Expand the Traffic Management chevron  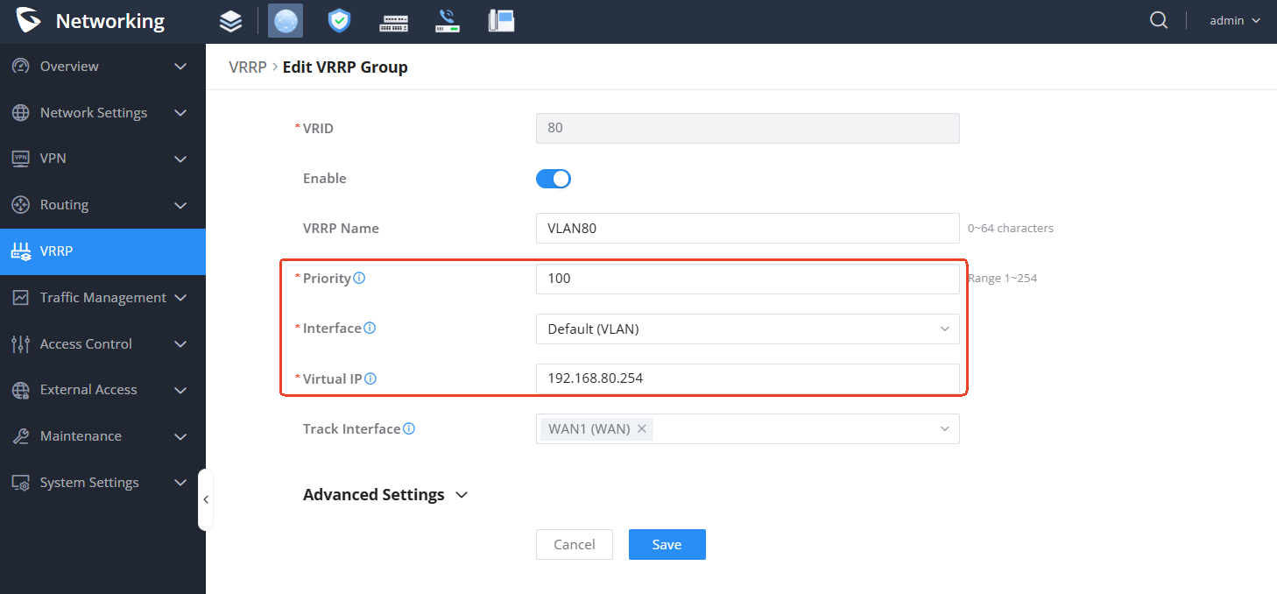coord(180,298)
